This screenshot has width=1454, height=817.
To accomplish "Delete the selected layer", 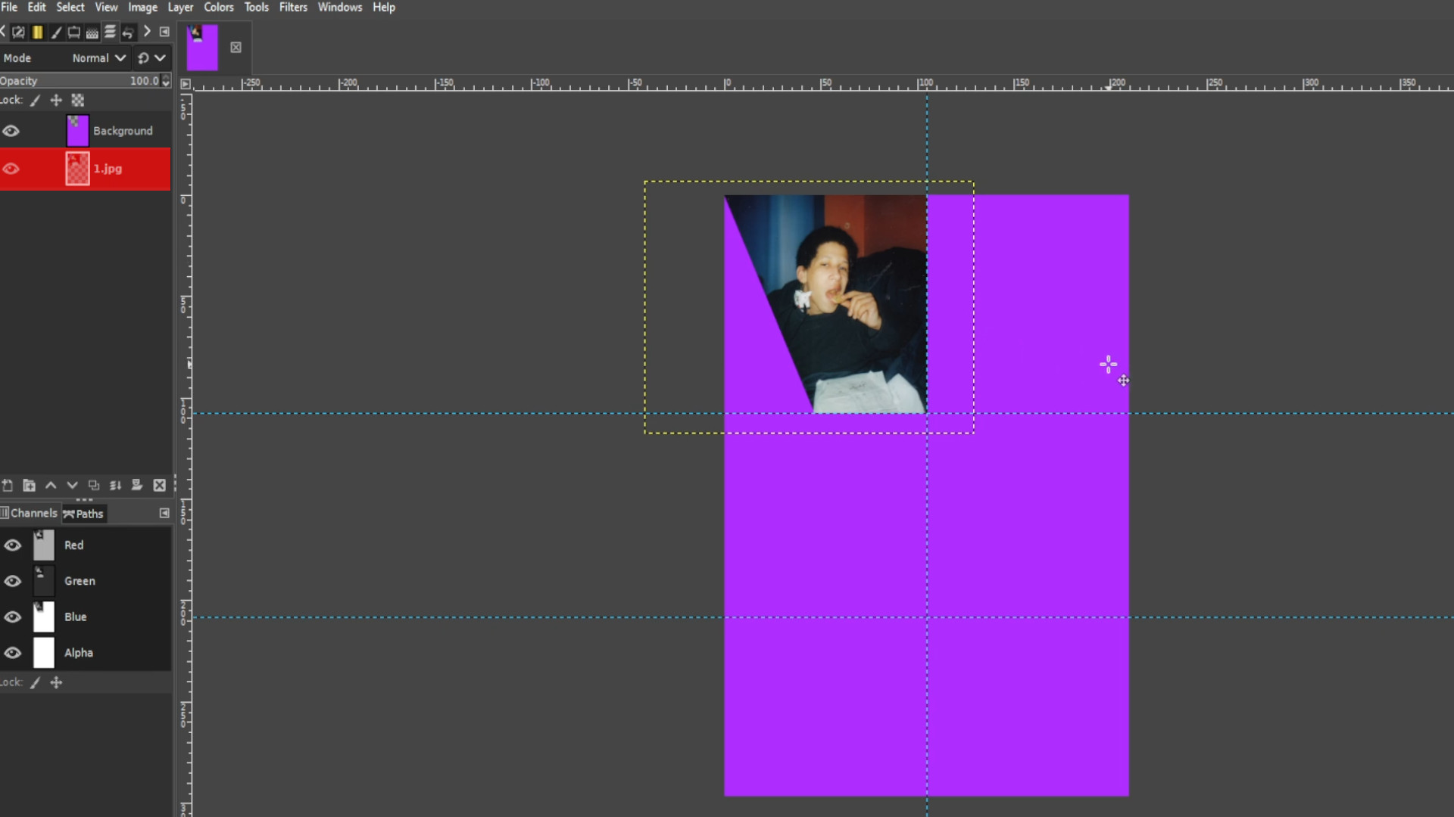I will tap(159, 485).
